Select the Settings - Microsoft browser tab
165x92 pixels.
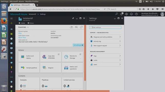point(22,5)
